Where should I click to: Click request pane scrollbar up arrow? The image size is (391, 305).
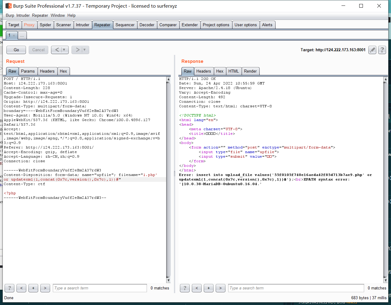[168, 79]
